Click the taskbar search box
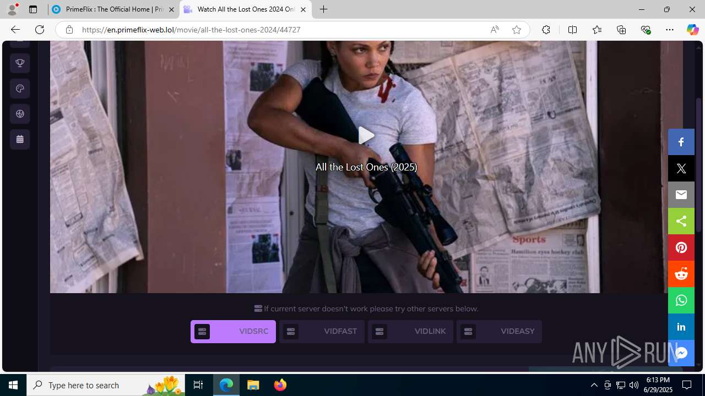This screenshot has height=396, width=705. tap(106, 385)
